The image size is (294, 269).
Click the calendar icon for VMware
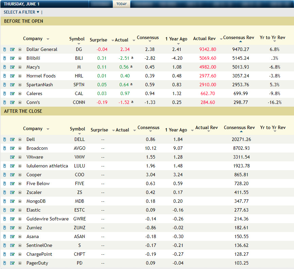(x=12, y=157)
